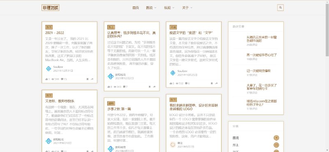Click views icon on 废话文学 card
Viewport: 329px width, 152px height.
coord(177,84)
